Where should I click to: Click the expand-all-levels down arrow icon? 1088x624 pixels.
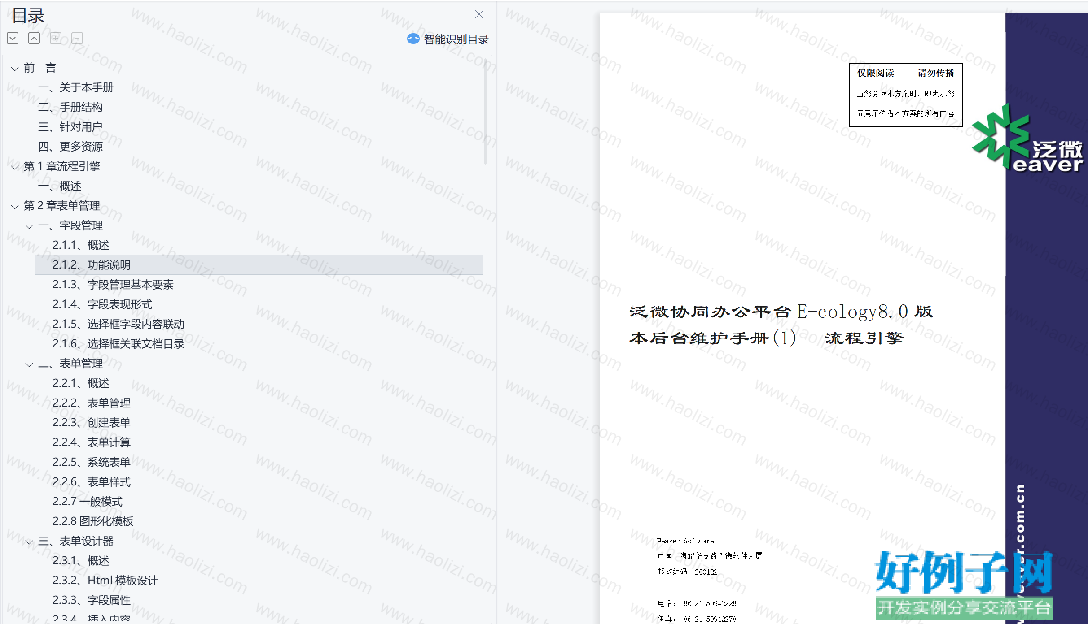(x=13, y=39)
